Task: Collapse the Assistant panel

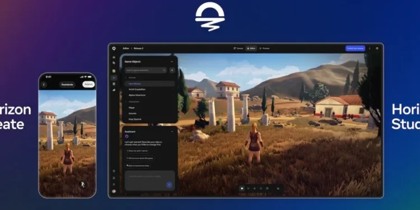Action: 172,132
